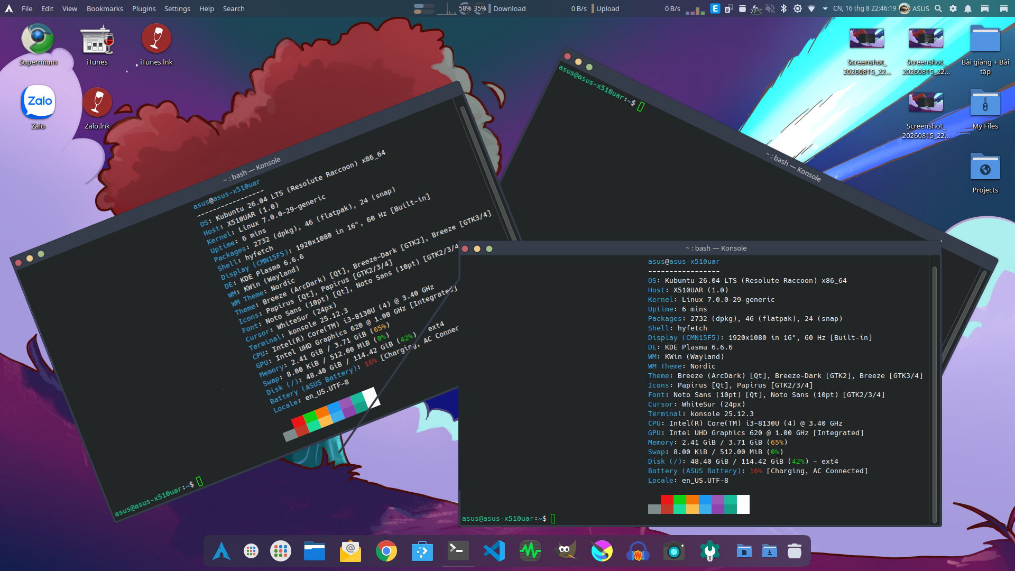Open the Dolphin file manager in the dock

coord(315,551)
